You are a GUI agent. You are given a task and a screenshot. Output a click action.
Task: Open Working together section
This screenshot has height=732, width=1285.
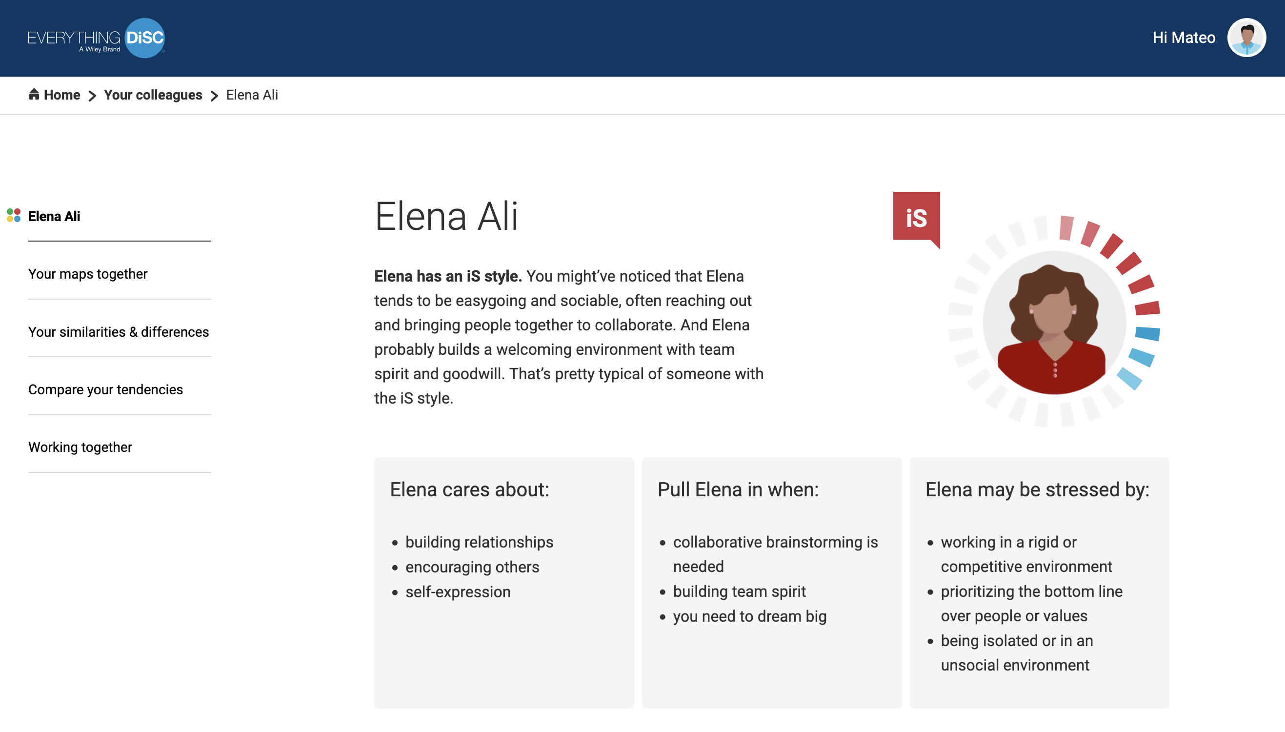pyautogui.click(x=80, y=447)
